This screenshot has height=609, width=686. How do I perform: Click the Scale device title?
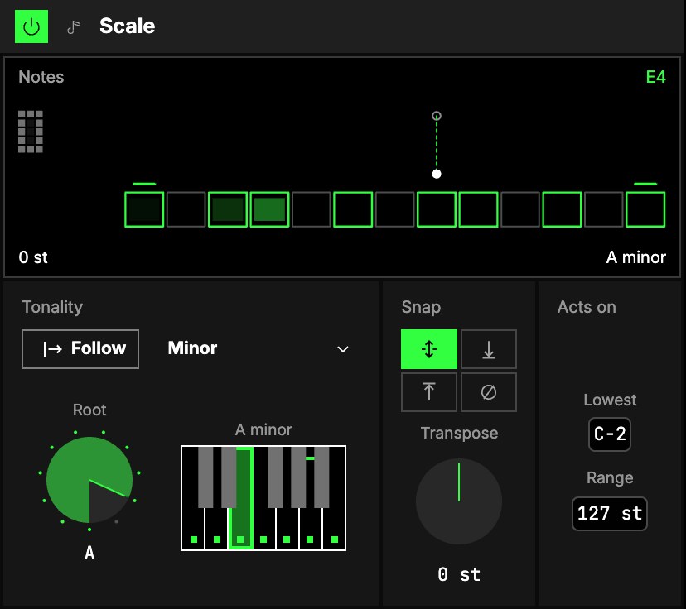click(x=128, y=26)
